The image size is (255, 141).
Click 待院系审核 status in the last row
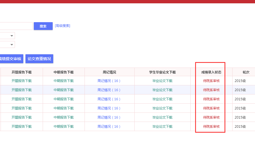pyautogui.click(x=211, y=127)
